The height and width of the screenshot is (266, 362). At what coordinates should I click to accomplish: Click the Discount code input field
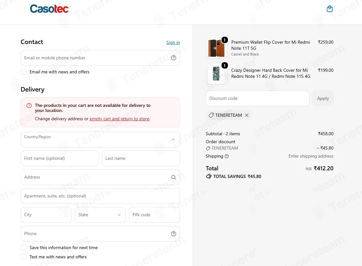pyautogui.click(x=257, y=98)
